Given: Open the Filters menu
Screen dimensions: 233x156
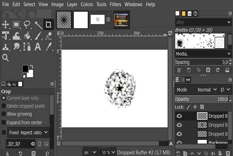Looking at the screenshot, I should pos(115,4).
